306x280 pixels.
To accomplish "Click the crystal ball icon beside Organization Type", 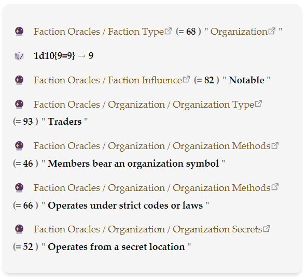I will [19, 105].
